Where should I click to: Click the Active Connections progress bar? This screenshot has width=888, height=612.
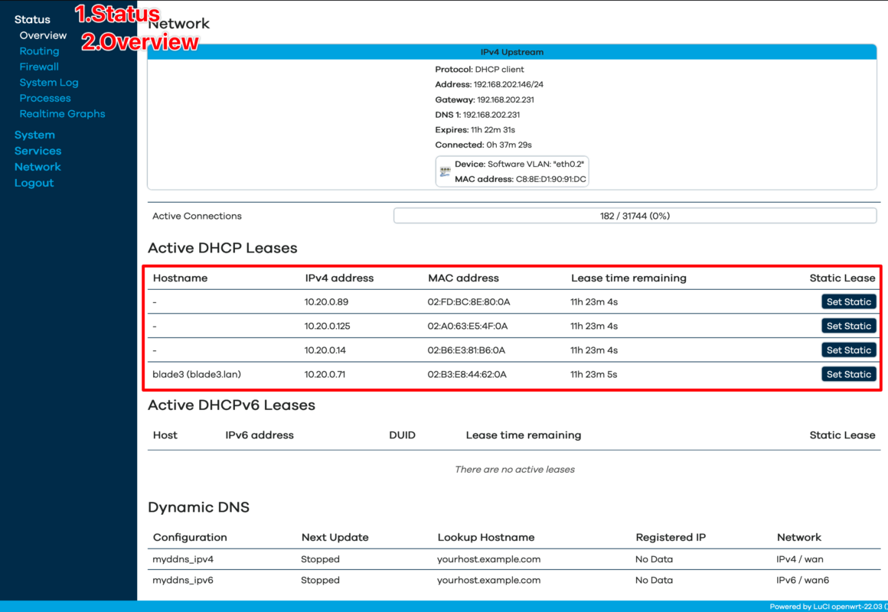pyautogui.click(x=635, y=215)
